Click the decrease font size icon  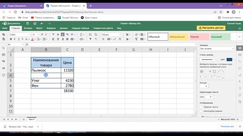(46, 34)
